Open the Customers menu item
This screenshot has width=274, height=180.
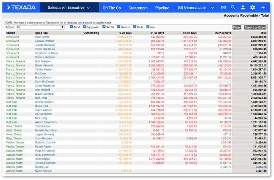[x=138, y=8]
